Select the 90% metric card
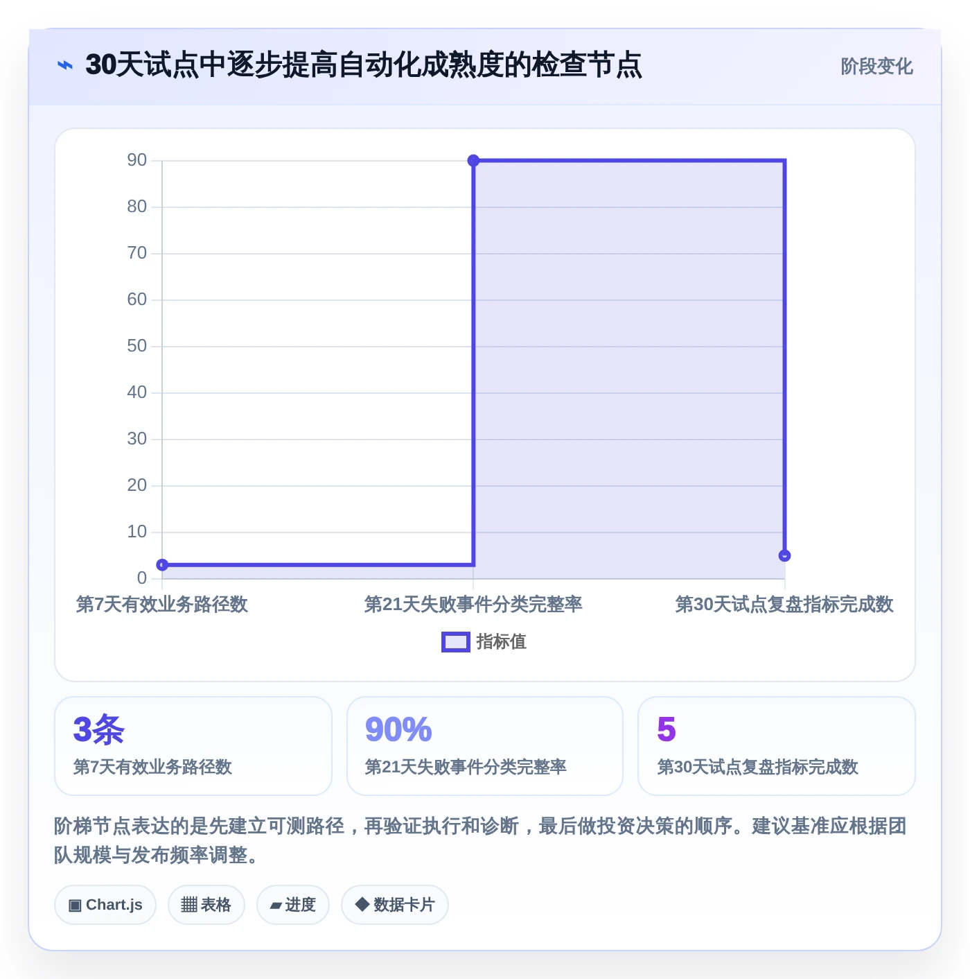 485,746
